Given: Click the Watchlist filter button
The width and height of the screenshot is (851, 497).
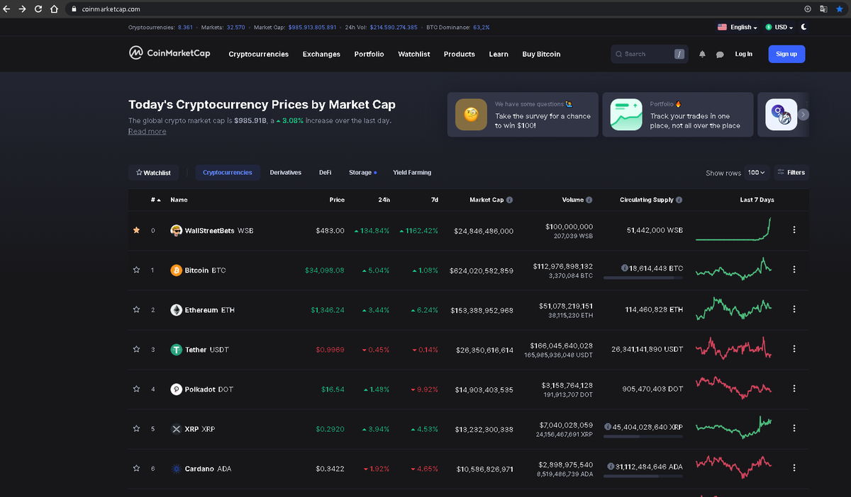Looking at the screenshot, I should coord(153,173).
